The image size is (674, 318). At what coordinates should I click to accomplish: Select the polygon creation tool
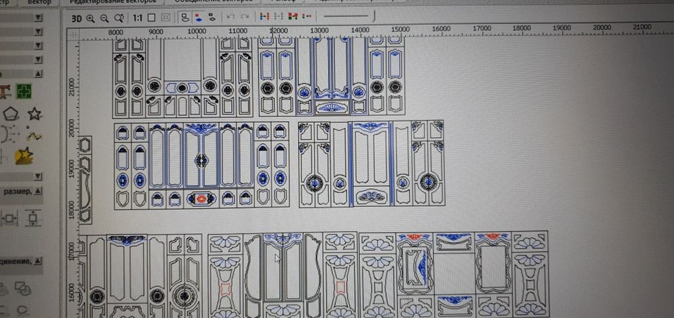(11, 114)
